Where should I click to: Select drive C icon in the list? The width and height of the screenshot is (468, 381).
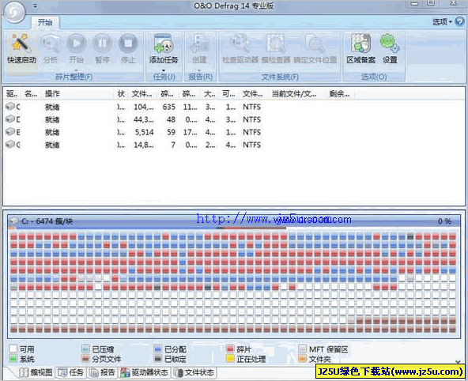point(10,106)
